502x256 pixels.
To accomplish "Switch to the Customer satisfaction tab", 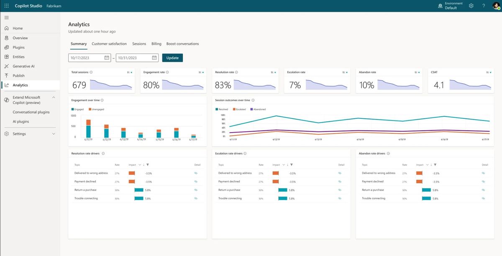I will click(109, 44).
